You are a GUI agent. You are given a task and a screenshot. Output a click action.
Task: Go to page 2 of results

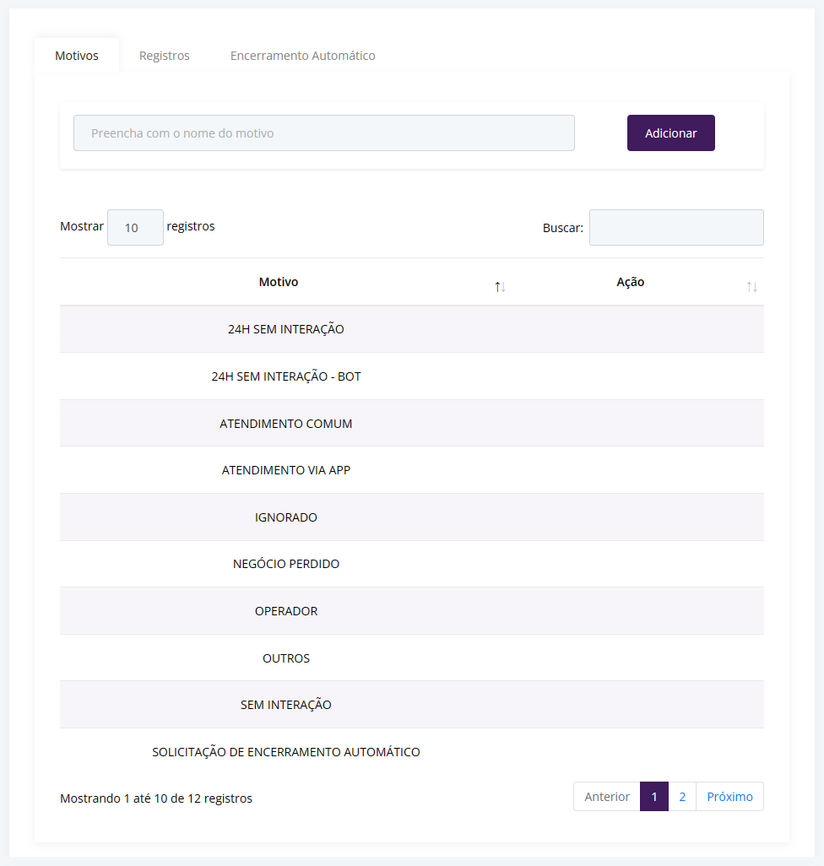[x=682, y=797]
